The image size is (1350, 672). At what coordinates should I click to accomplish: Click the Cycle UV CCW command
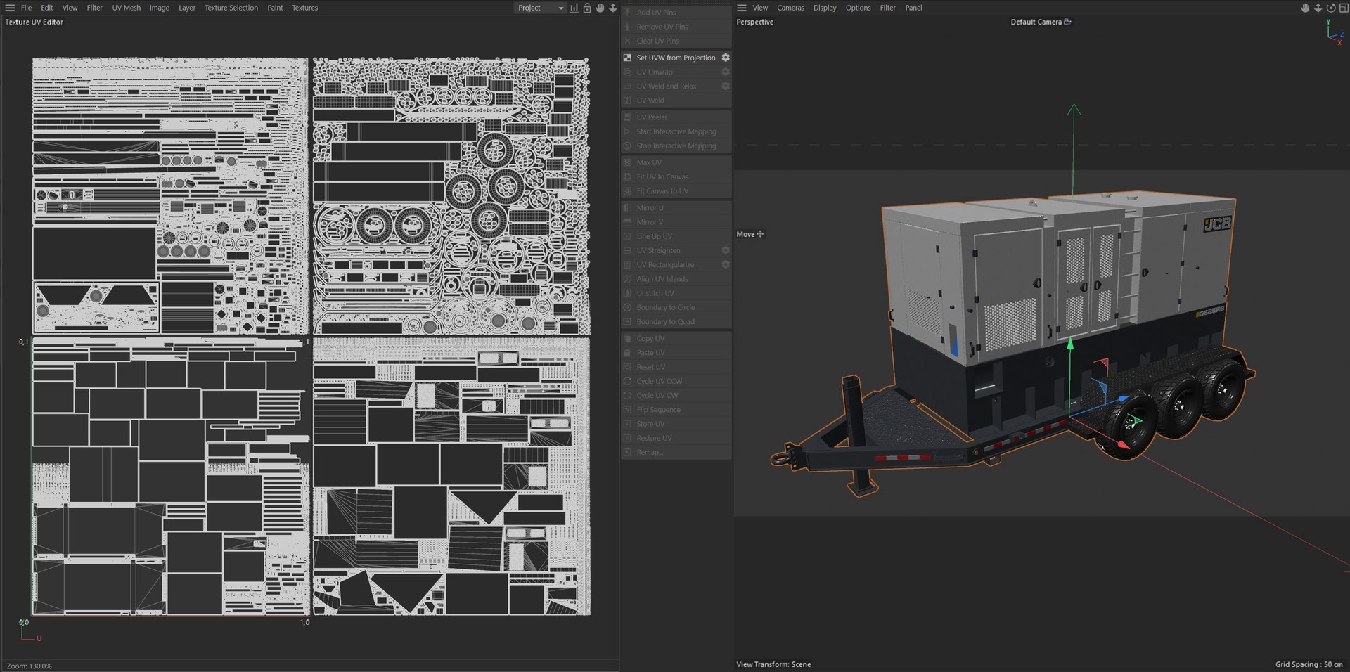point(676,381)
